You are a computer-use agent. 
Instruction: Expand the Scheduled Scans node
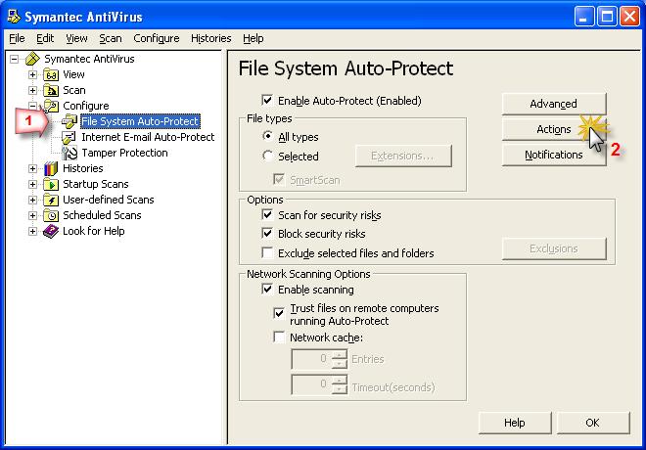click(x=32, y=216)
